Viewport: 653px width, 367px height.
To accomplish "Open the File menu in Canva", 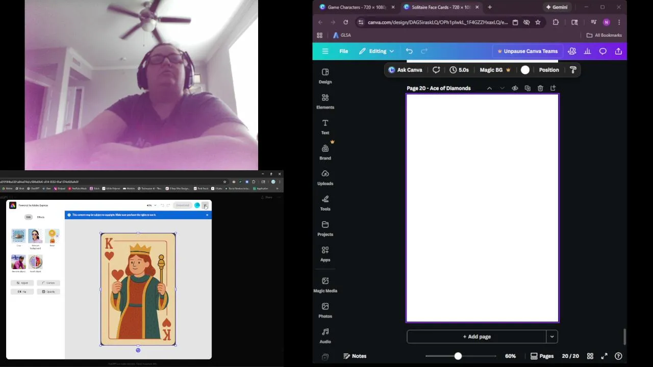I will pos(344,51).
